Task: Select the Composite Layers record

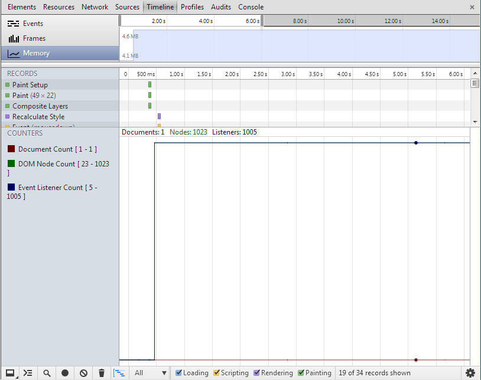Action: [60, 106]
